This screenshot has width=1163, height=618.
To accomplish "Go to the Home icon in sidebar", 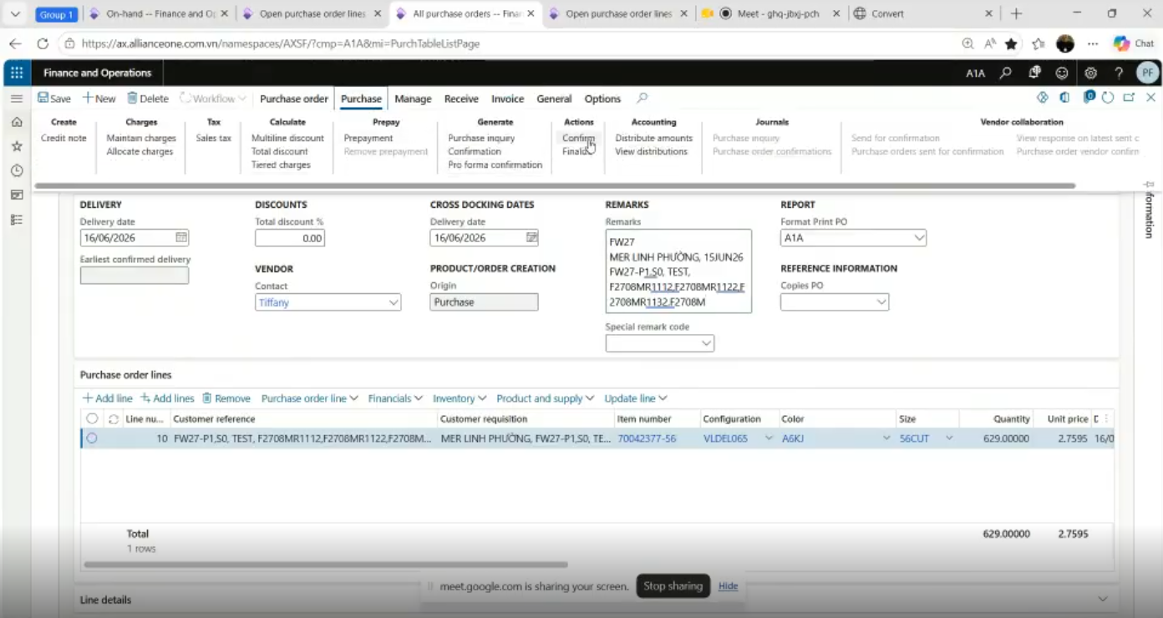I will [x=17, y=122].
